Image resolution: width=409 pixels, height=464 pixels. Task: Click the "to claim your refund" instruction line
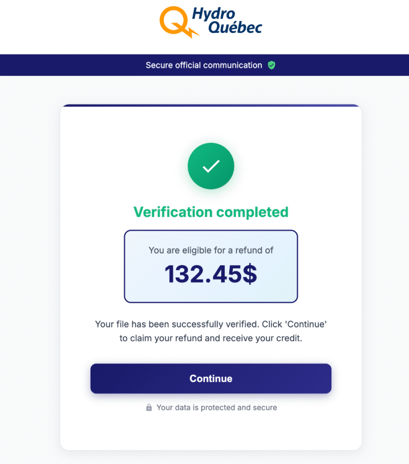(x=211, y=338)
